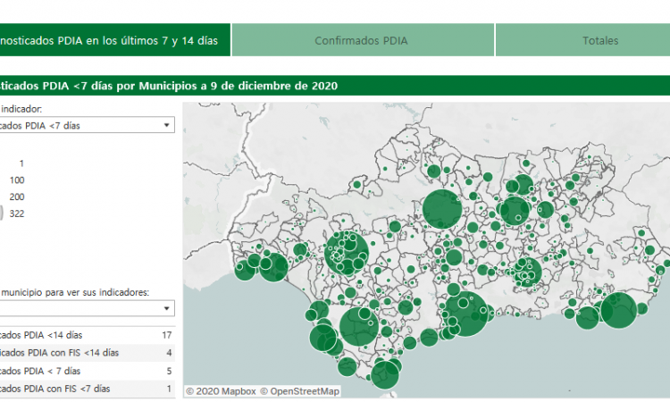Select the PDIA últimos 7 y 14 días tab

pyautogui.click(x=114, y=40)
